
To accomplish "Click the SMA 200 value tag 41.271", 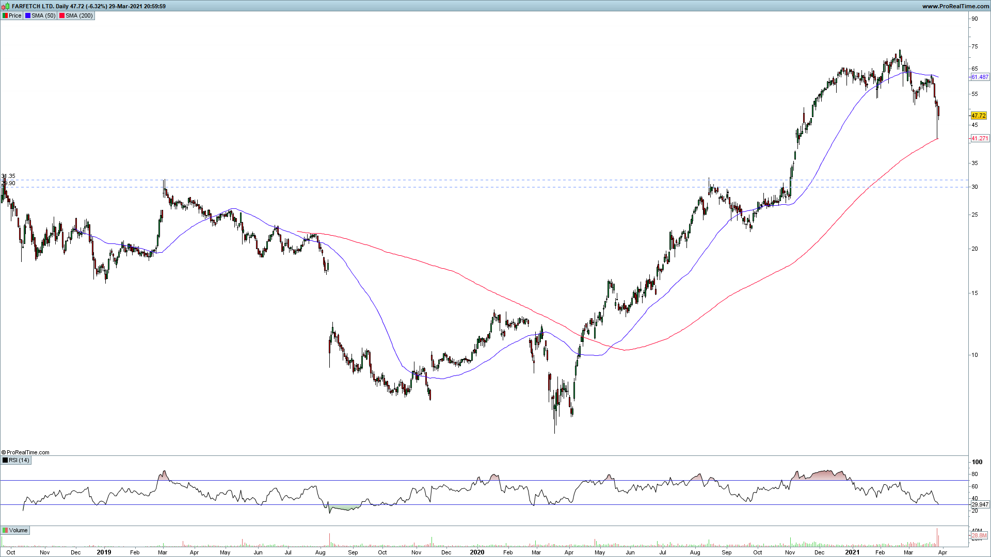I will 980,138.
